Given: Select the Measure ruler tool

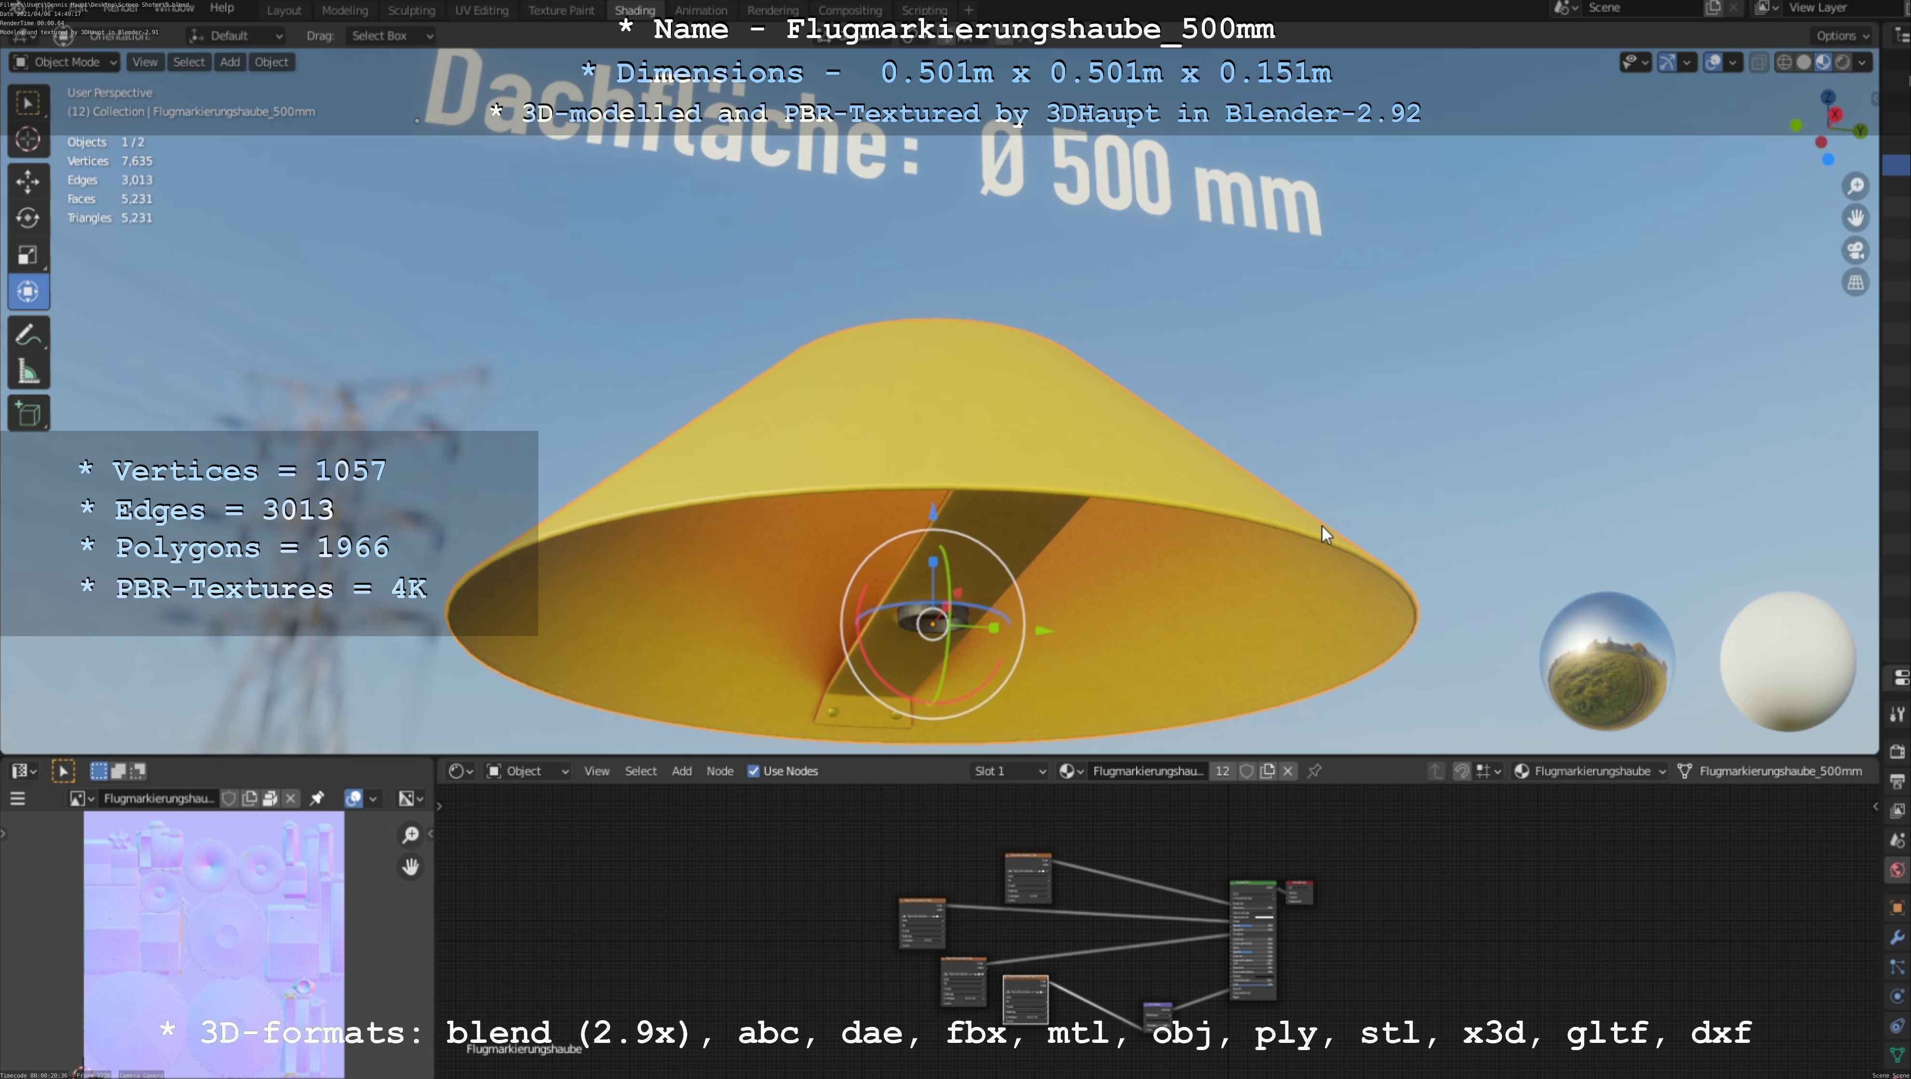Looking at the screenshot, I should (28, 372).
